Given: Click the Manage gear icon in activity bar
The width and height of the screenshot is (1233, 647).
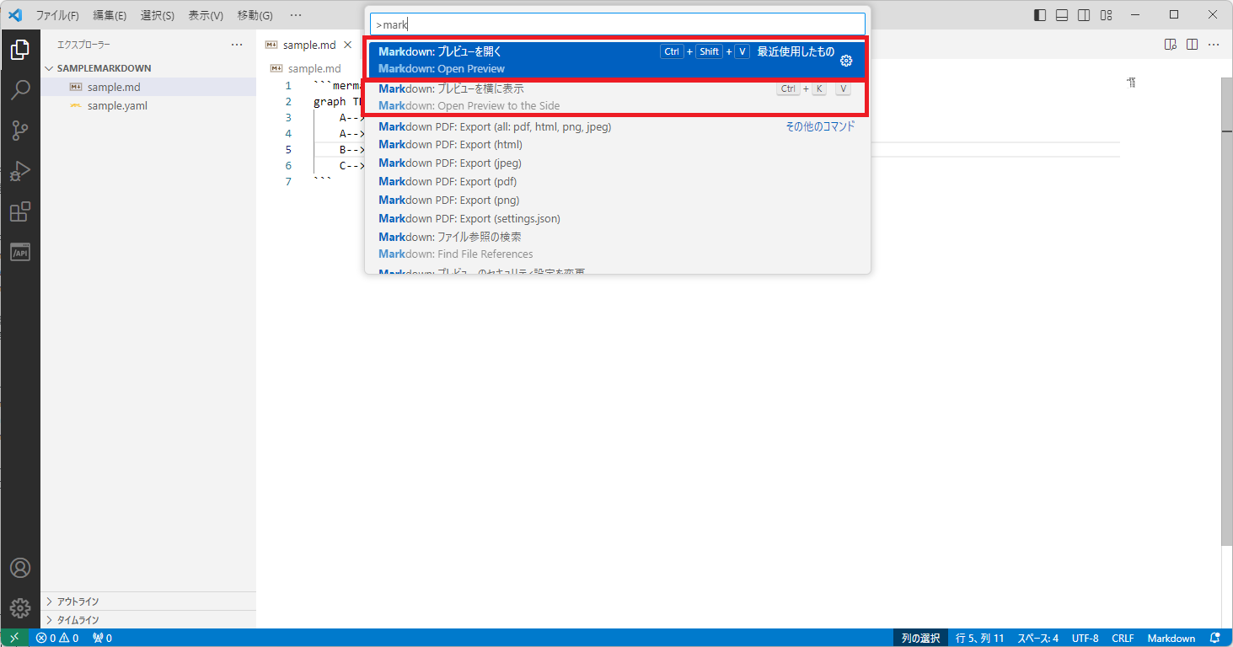Looking at the screenshot, I should click(20, 607).
